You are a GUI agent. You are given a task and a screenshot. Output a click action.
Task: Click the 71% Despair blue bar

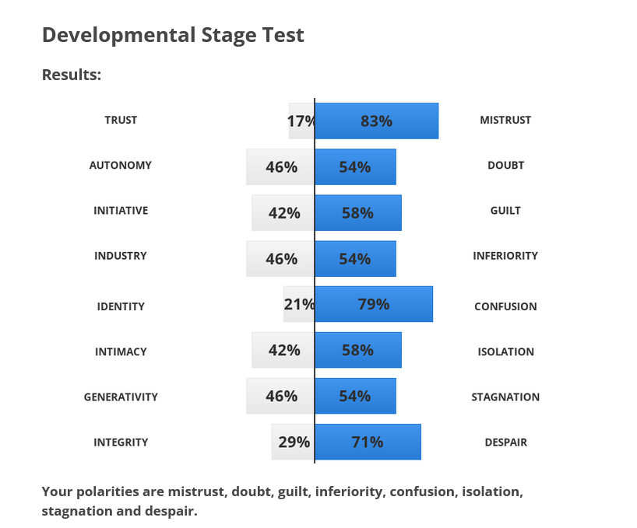click(x=368, y=442)
